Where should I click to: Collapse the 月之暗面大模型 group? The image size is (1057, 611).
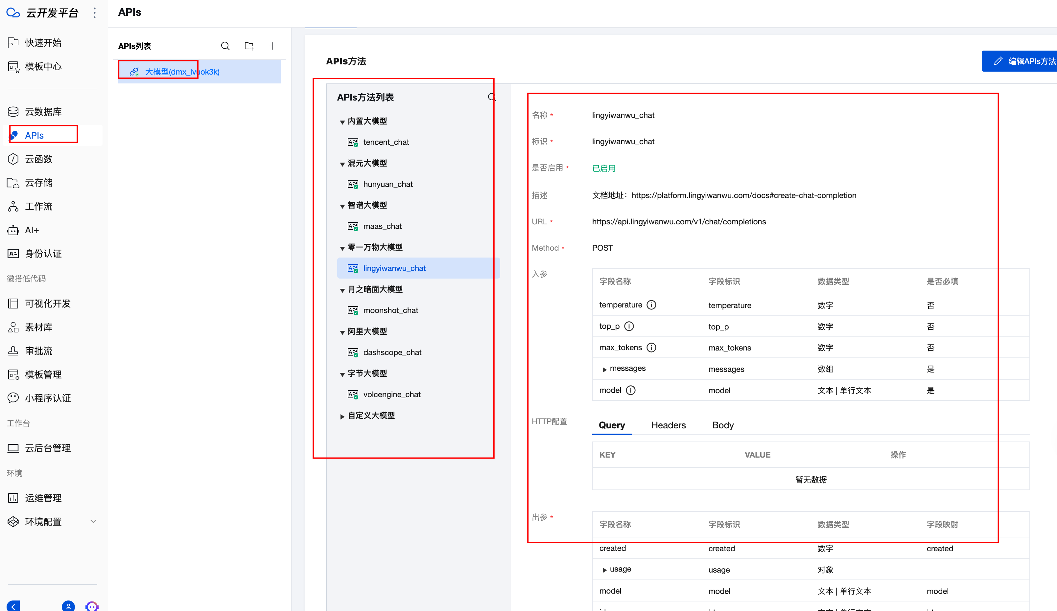coord(342,290)
